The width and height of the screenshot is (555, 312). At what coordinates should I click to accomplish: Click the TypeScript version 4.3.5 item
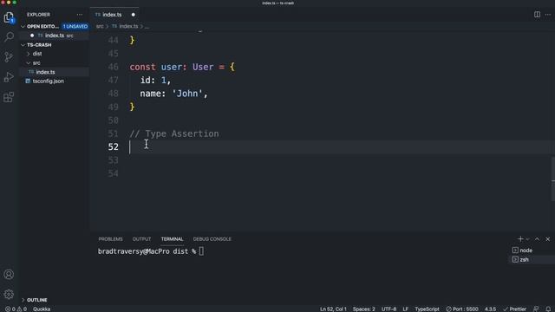point(490,309)
